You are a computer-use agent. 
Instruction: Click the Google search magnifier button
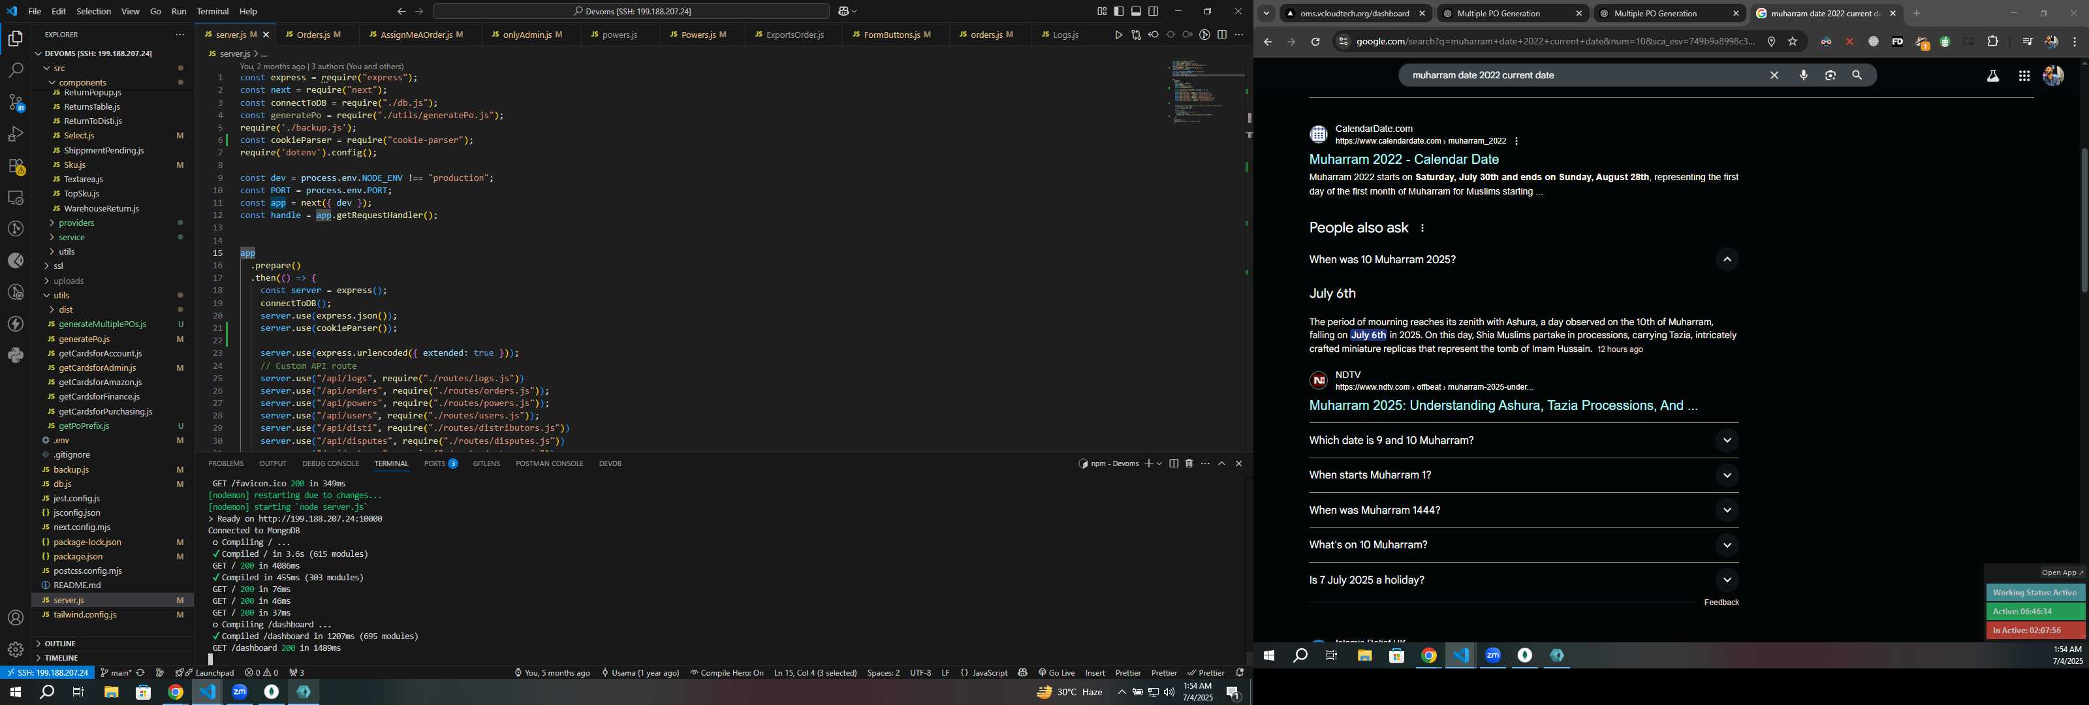[1857, 76]
